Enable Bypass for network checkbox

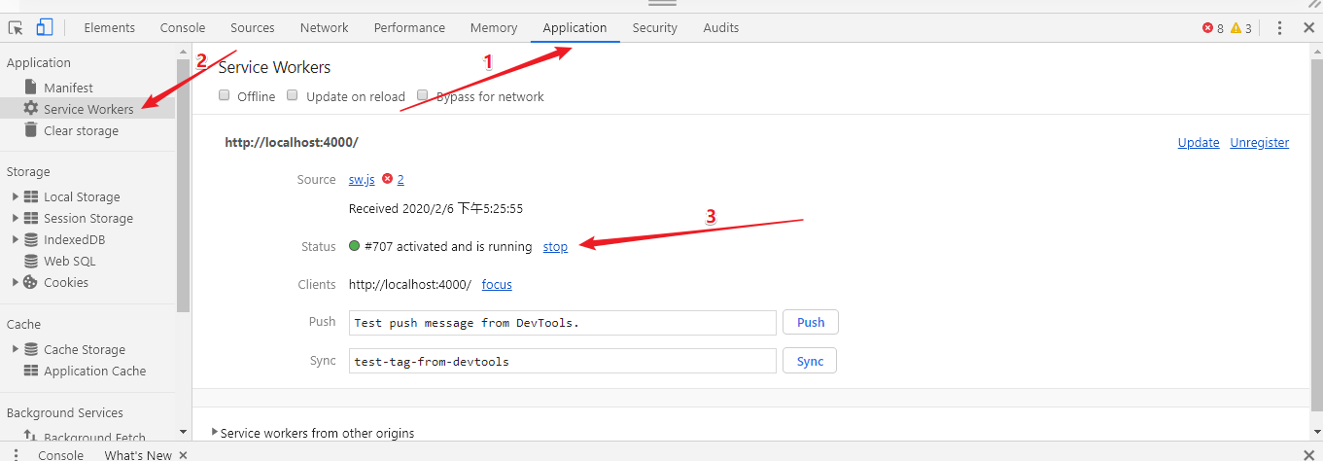pyautogui.click(x=423, y=95)
